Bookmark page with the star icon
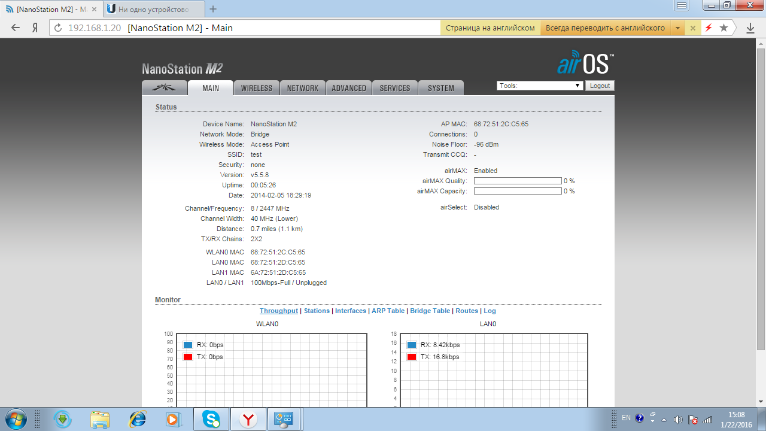This screenshot has width=766, height=431. [x=724, y=28]
